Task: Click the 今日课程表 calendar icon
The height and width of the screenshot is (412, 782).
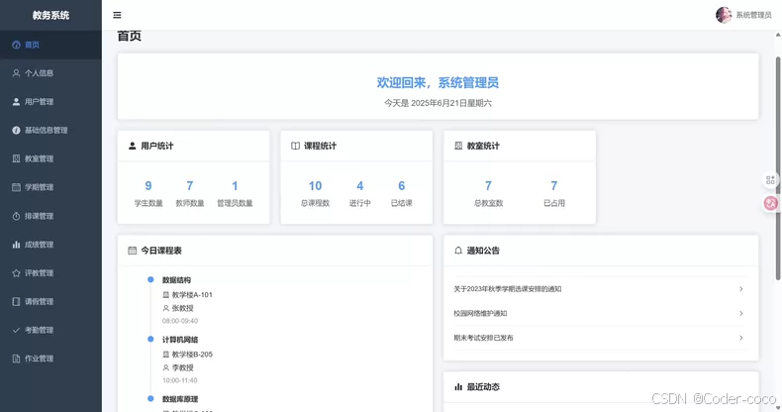Action: [133, 251]
